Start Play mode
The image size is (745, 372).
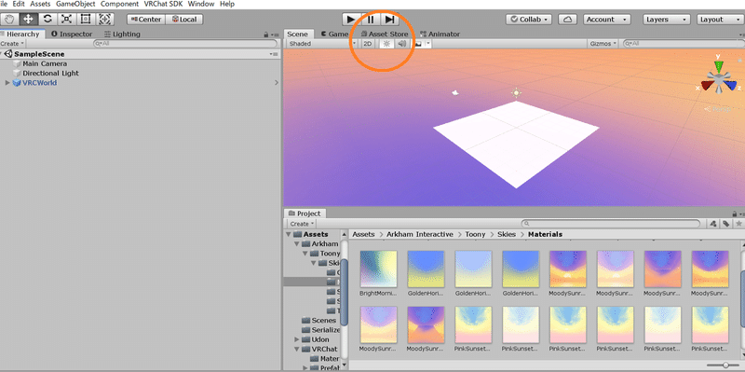coord(351,20)
